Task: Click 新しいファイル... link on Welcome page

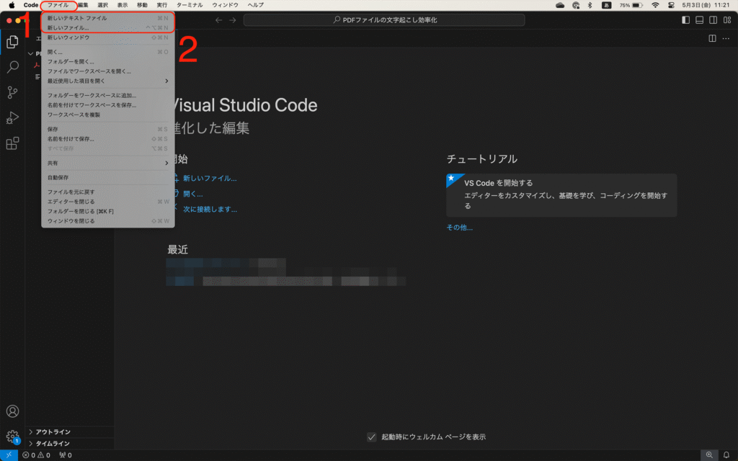Action: coord(210,179)
